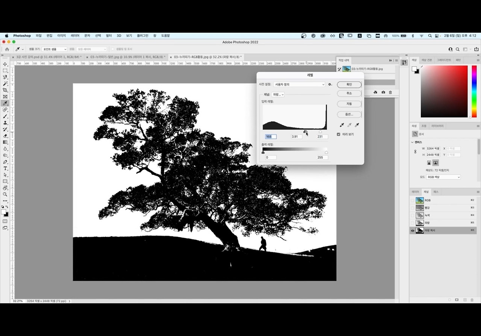Select the Frame tool
Image resolution: width=481 pixels, height=336 pixels.
(x=5, y=97)
